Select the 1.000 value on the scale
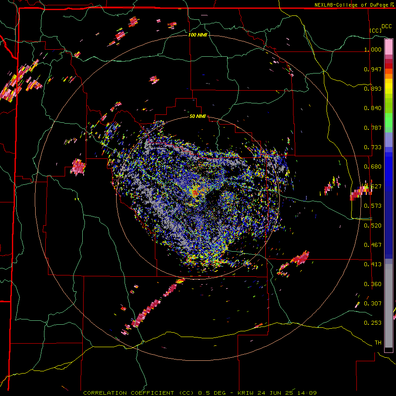Image resolution: width=396 pixels, height=396 pixels. coord(373,50)
